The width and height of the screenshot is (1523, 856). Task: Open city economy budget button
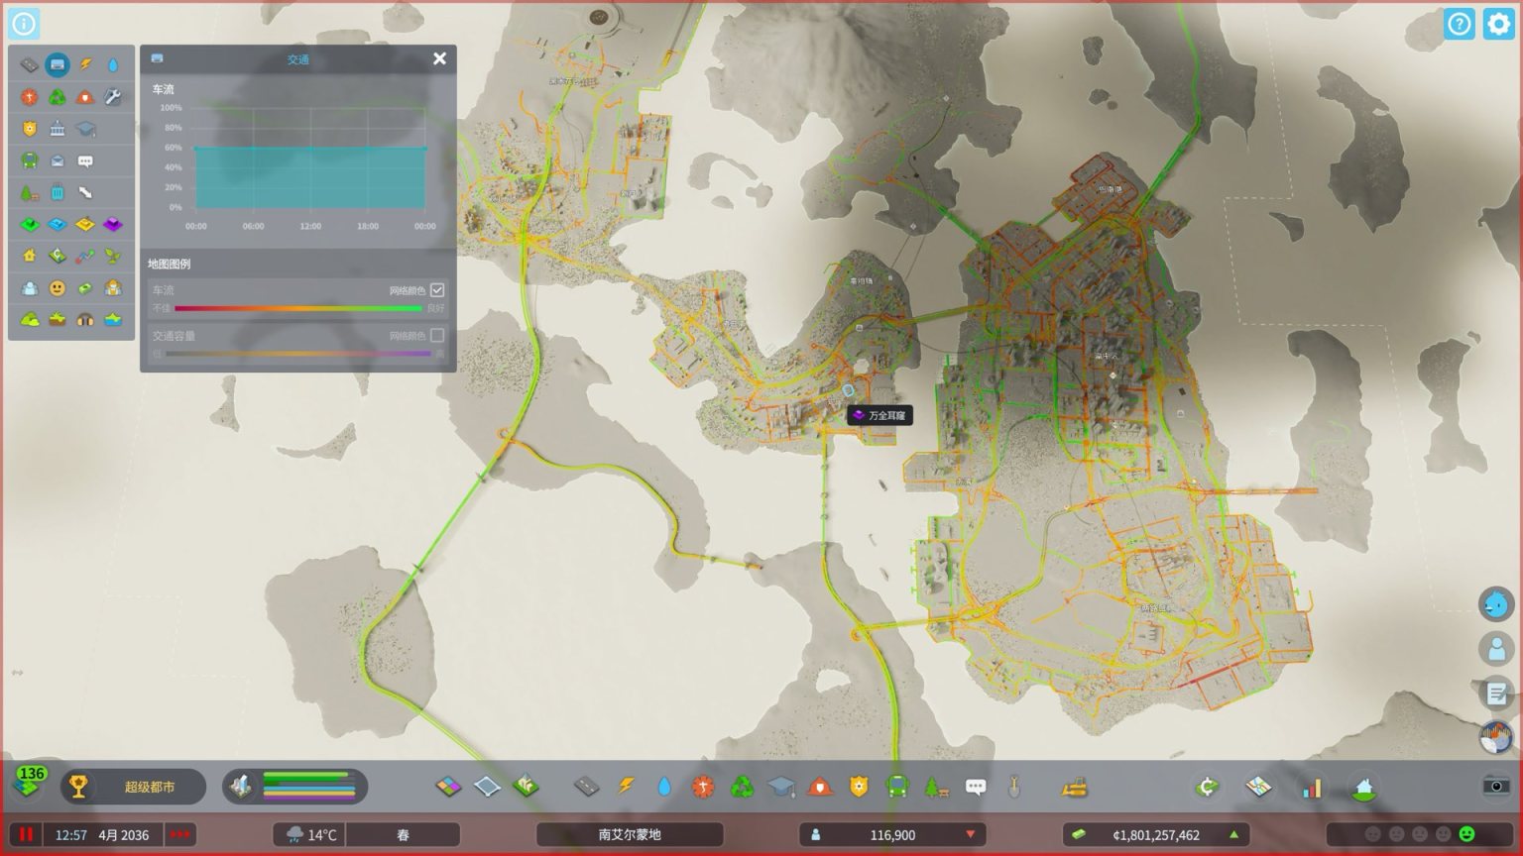(x=1207, y=787)
